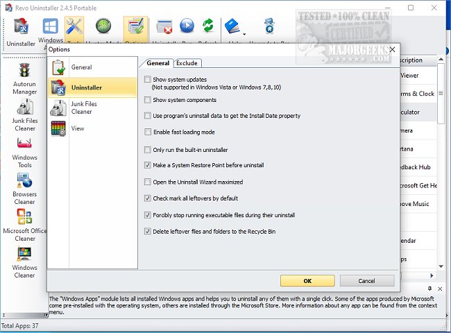The height and width of the screenshot is (333, 451).
Task: Close the description panel
Action: [x=440, y=289]
